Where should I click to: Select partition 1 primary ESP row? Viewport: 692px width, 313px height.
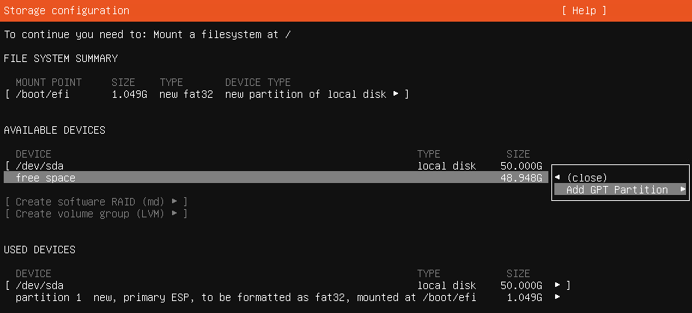(246, 297)
